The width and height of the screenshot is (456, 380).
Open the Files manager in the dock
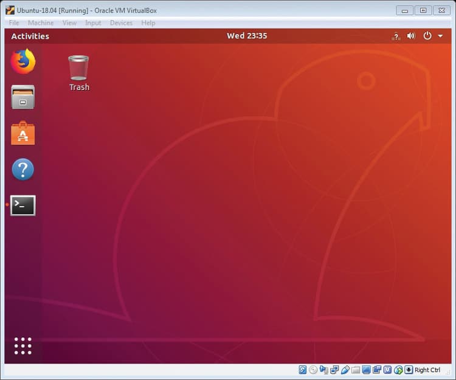click(x=23, y=97)
